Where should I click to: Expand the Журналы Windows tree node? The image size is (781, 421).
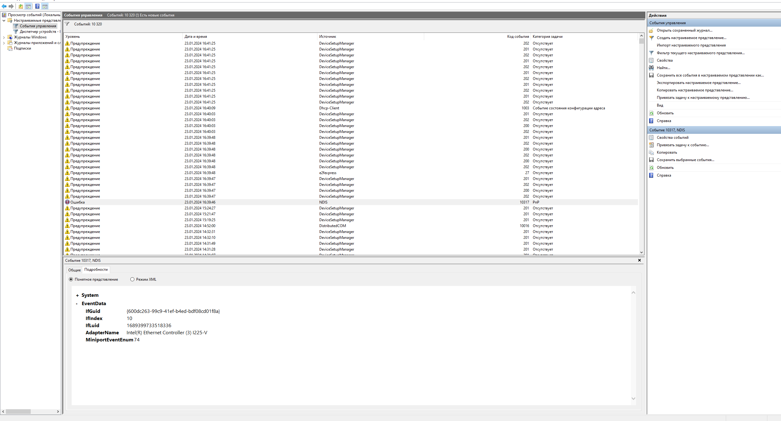[4, 37]
